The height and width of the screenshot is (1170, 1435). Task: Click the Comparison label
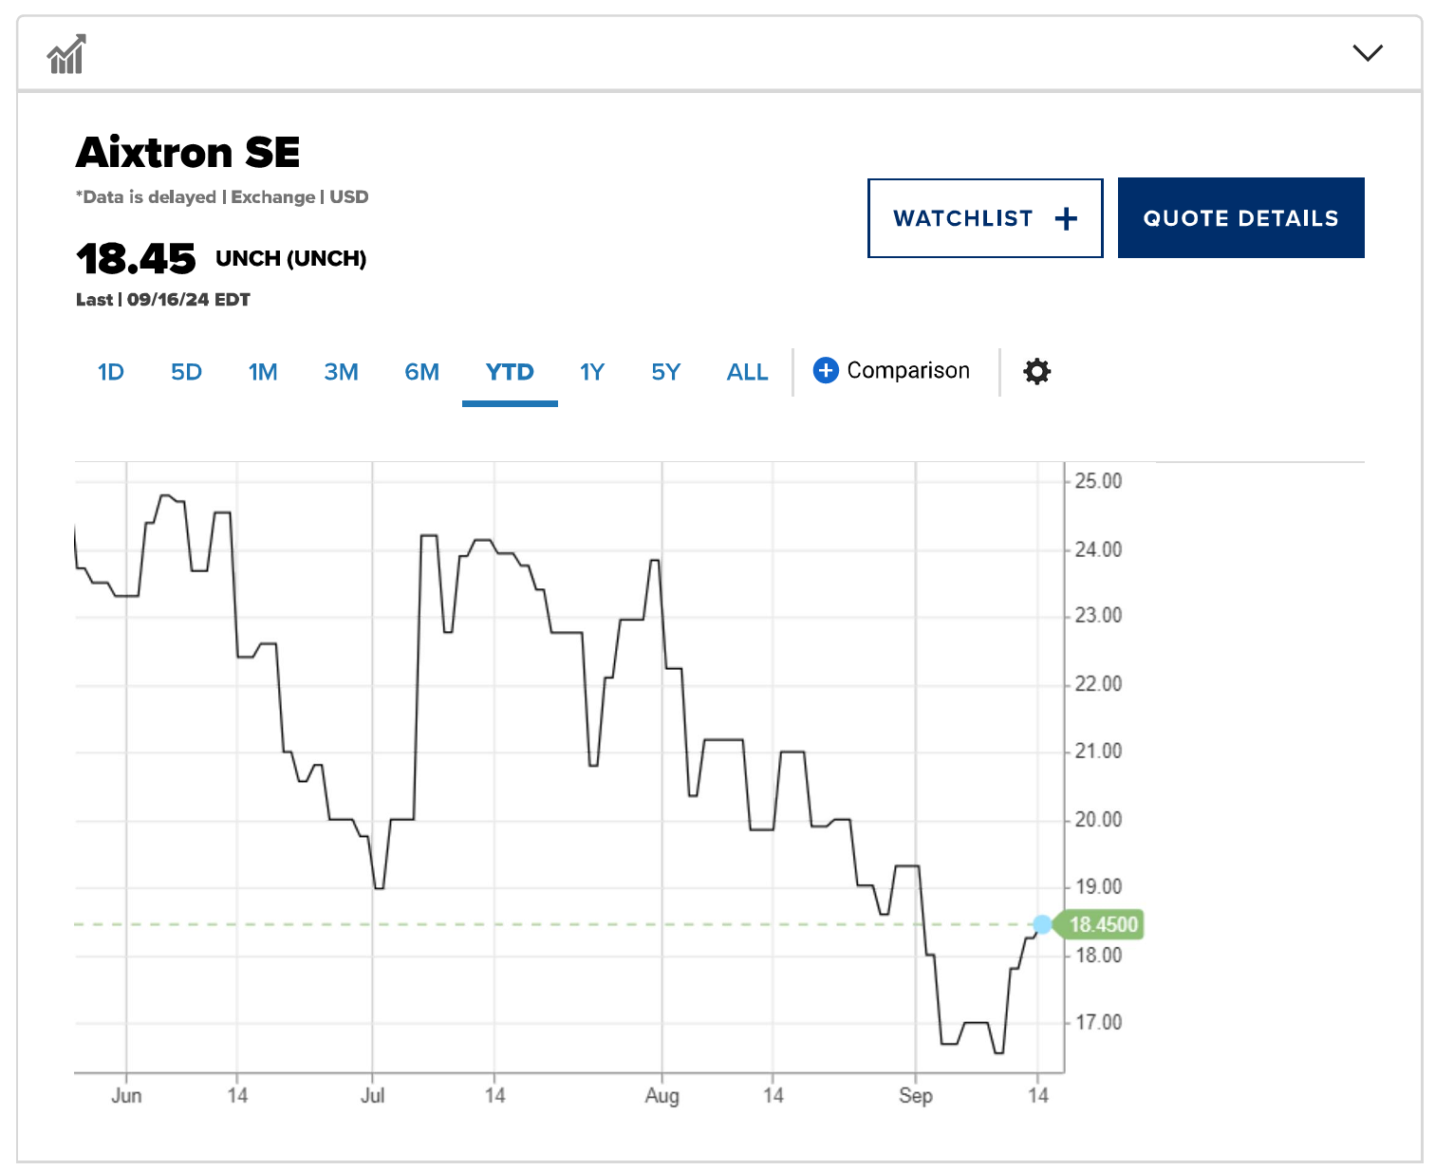point(908,370)
